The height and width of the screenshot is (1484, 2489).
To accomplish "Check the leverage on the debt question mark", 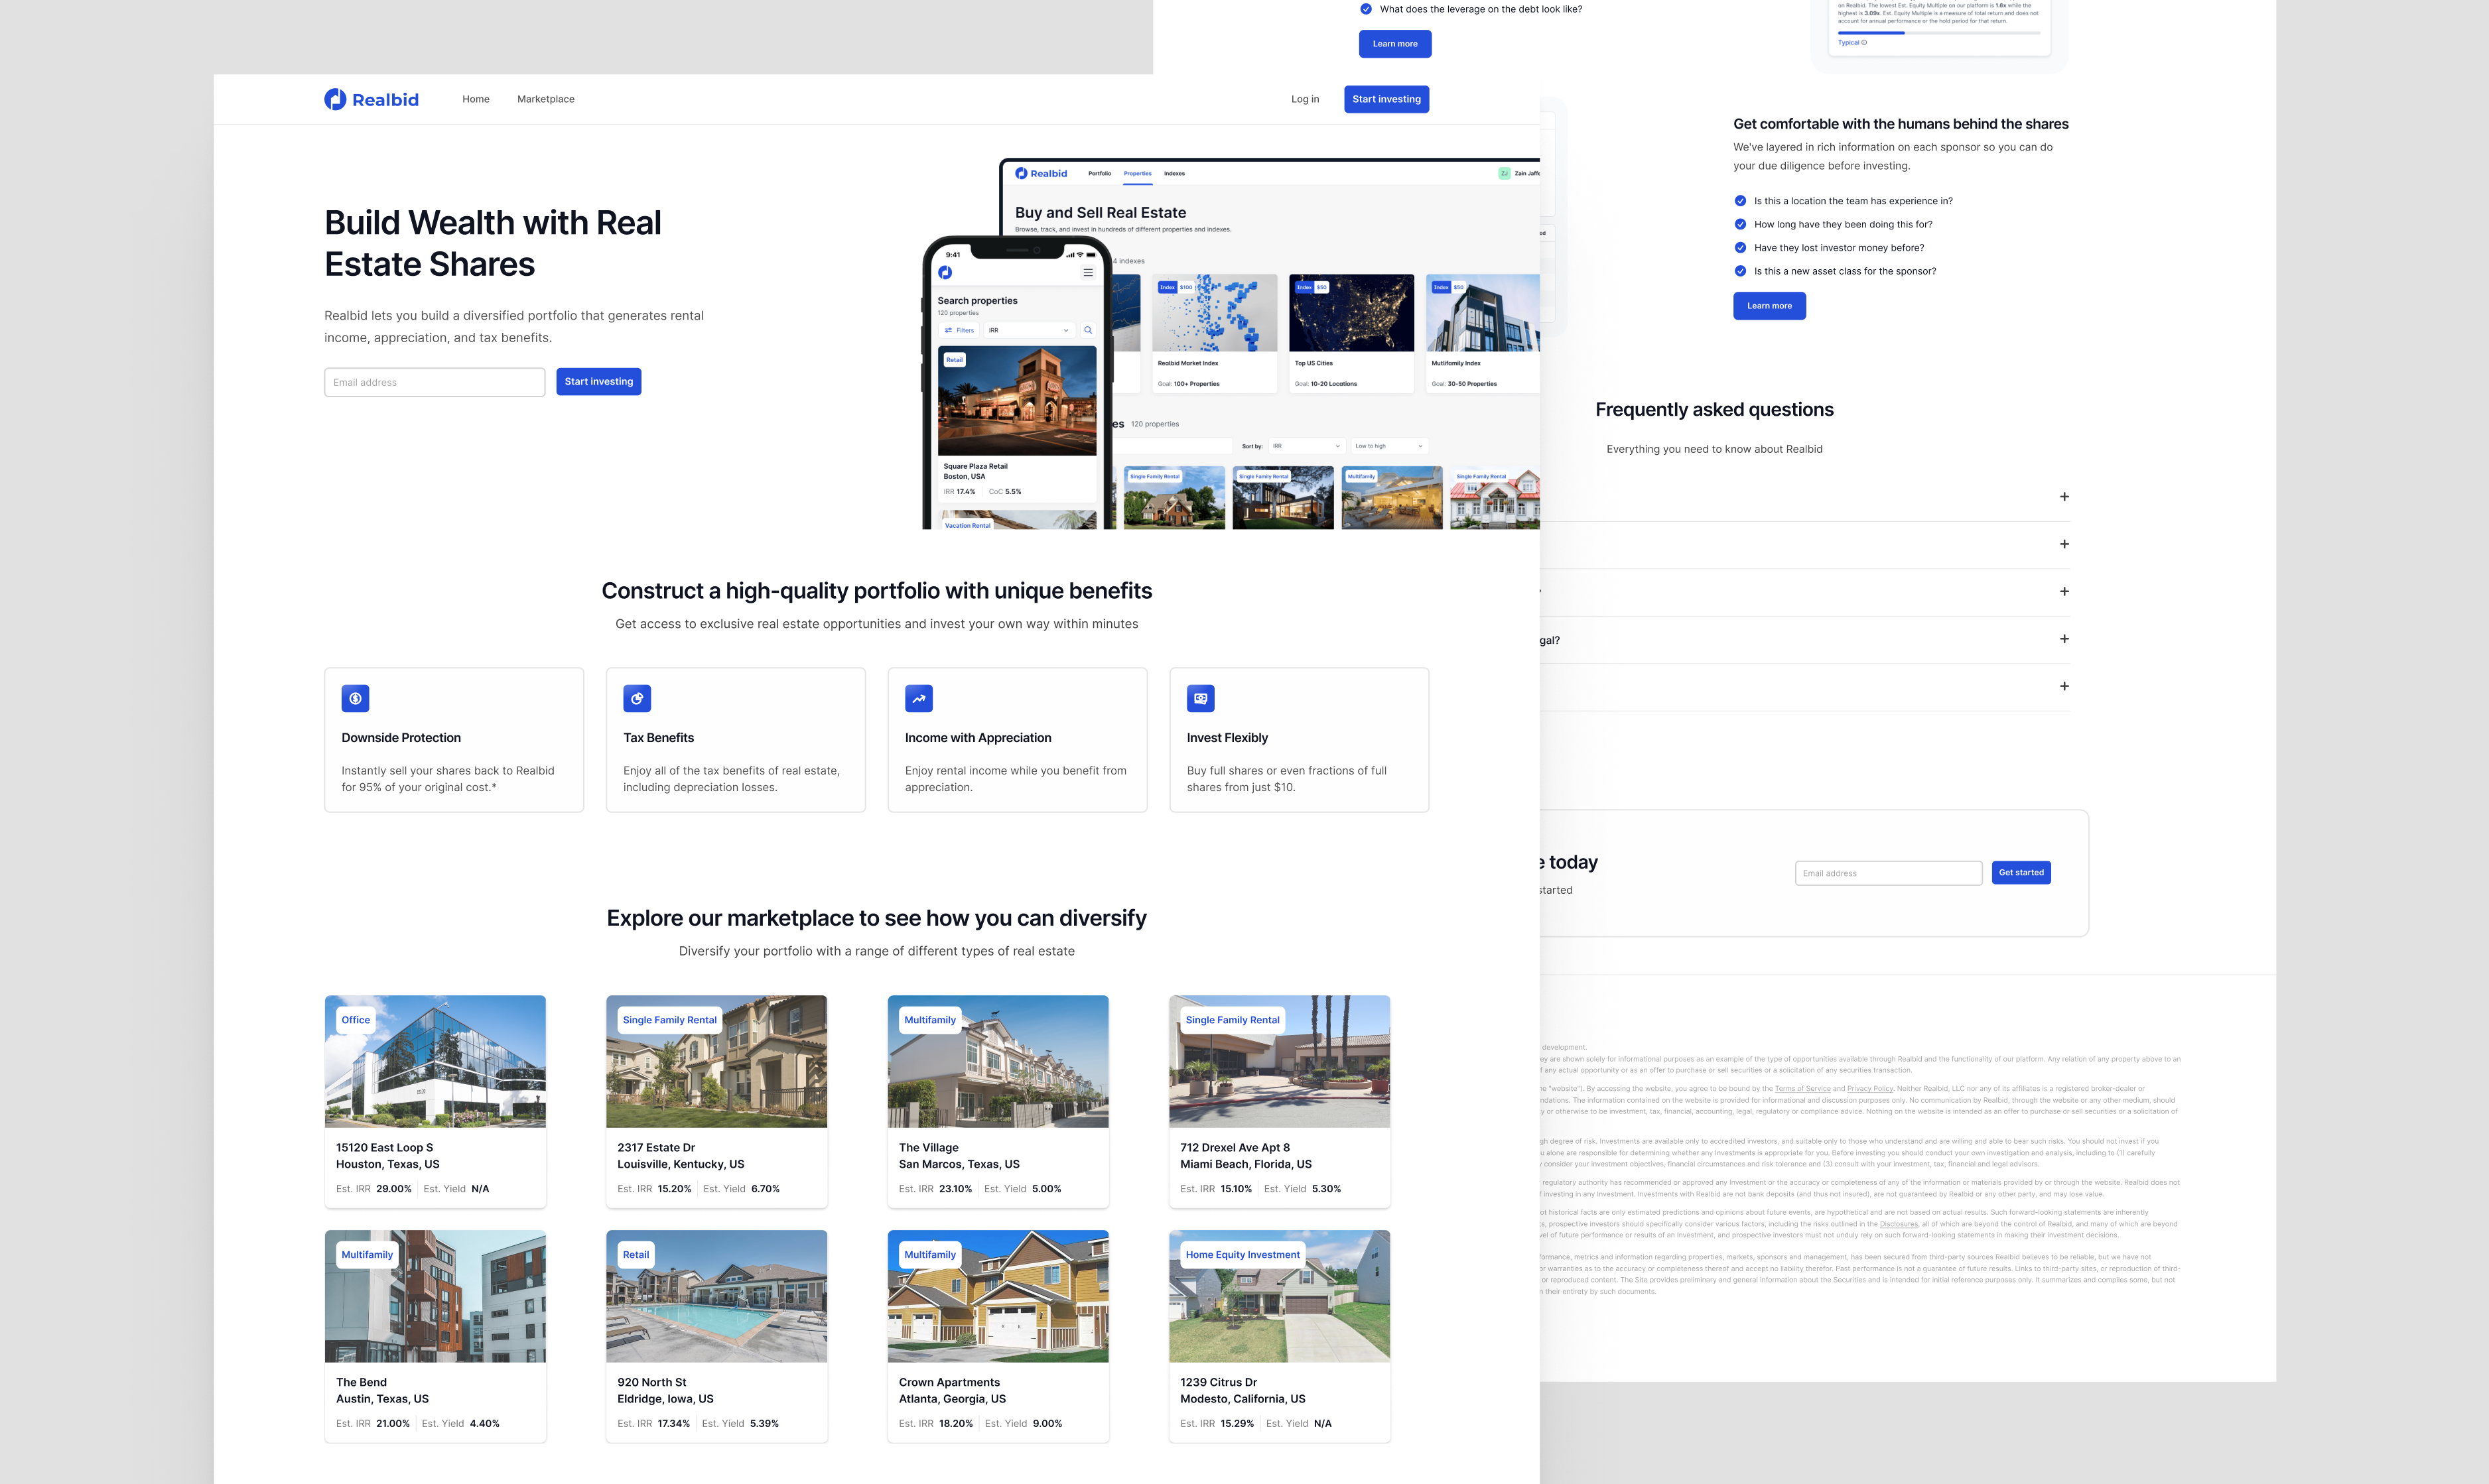I will coord(1367,8).
